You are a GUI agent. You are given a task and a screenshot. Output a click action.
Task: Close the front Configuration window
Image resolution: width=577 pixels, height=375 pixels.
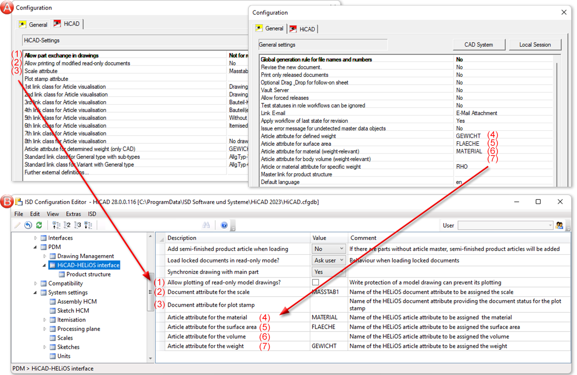pos(563,12)
